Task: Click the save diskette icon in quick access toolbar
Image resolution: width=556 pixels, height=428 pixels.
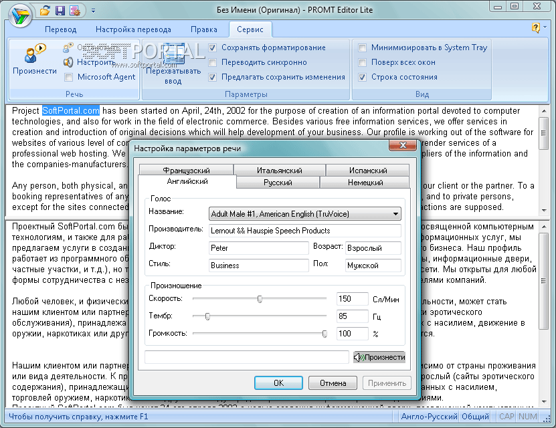Action: point(60,11)
